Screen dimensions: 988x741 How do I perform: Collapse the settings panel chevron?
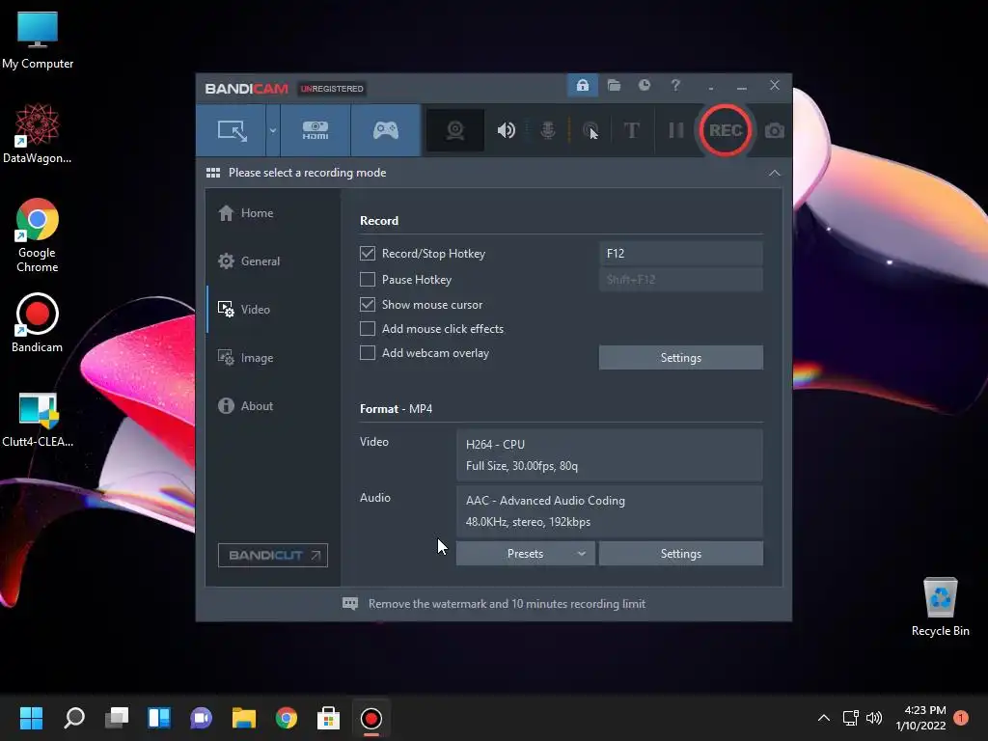tap(775, 173)
